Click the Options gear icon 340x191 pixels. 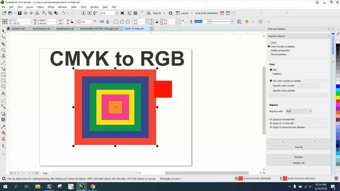tap(171, 13)
